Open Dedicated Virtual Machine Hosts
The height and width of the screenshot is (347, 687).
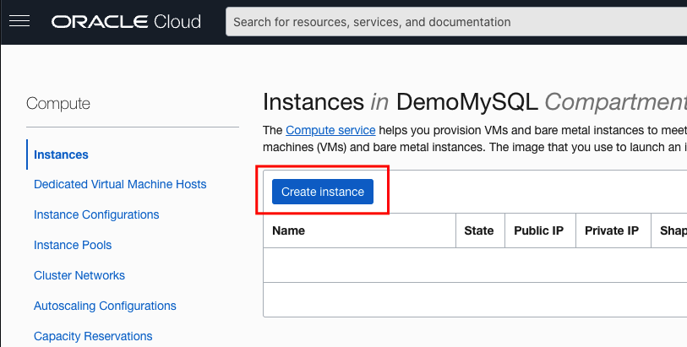coord(120,184)
